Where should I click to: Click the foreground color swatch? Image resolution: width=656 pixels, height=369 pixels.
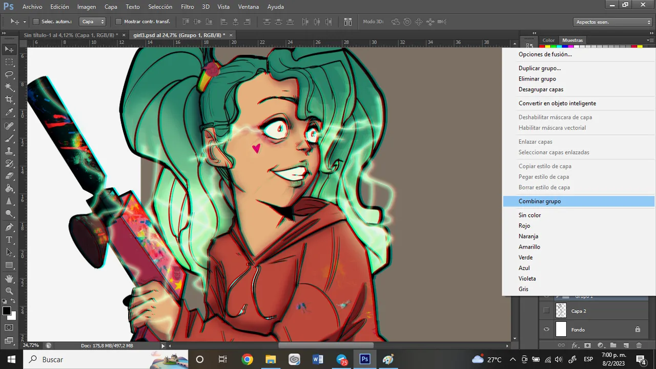point(7,311)
